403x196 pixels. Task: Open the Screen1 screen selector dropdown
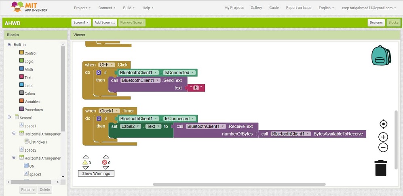(x=81, y=23)
